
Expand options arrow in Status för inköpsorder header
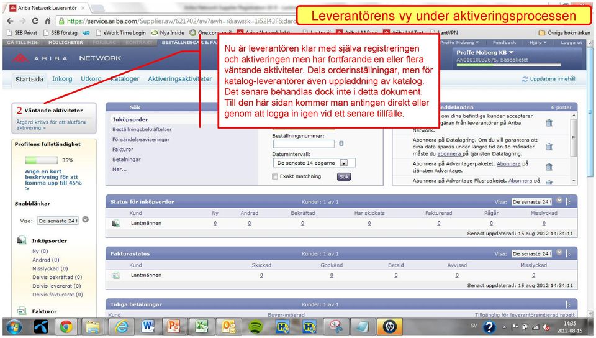point(569,201)
